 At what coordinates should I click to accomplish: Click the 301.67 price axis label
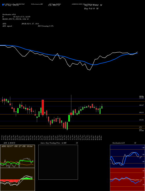141,105
